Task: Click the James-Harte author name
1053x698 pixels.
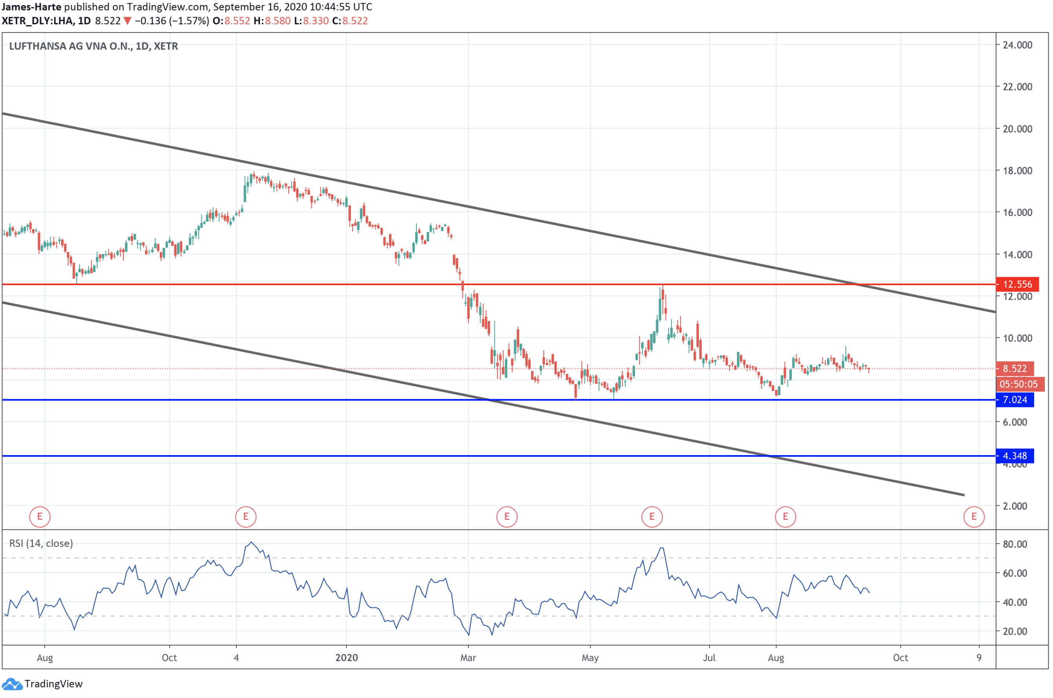Action: tap(32, 7)
